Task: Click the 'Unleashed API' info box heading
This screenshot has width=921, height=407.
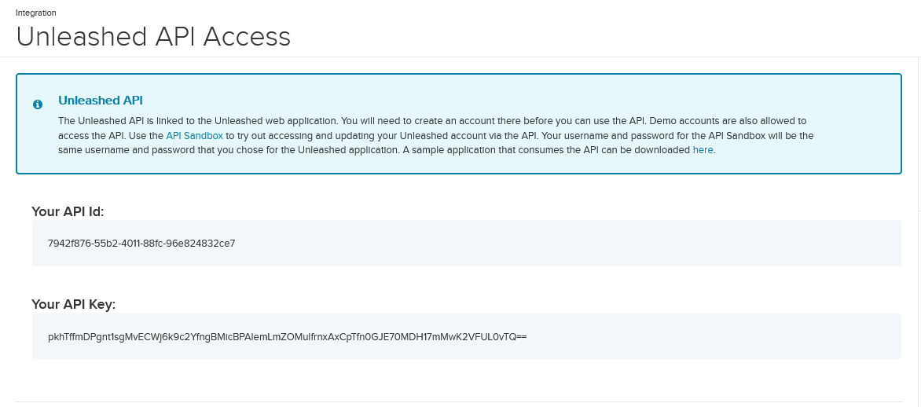Action: (x=100, y=101)
